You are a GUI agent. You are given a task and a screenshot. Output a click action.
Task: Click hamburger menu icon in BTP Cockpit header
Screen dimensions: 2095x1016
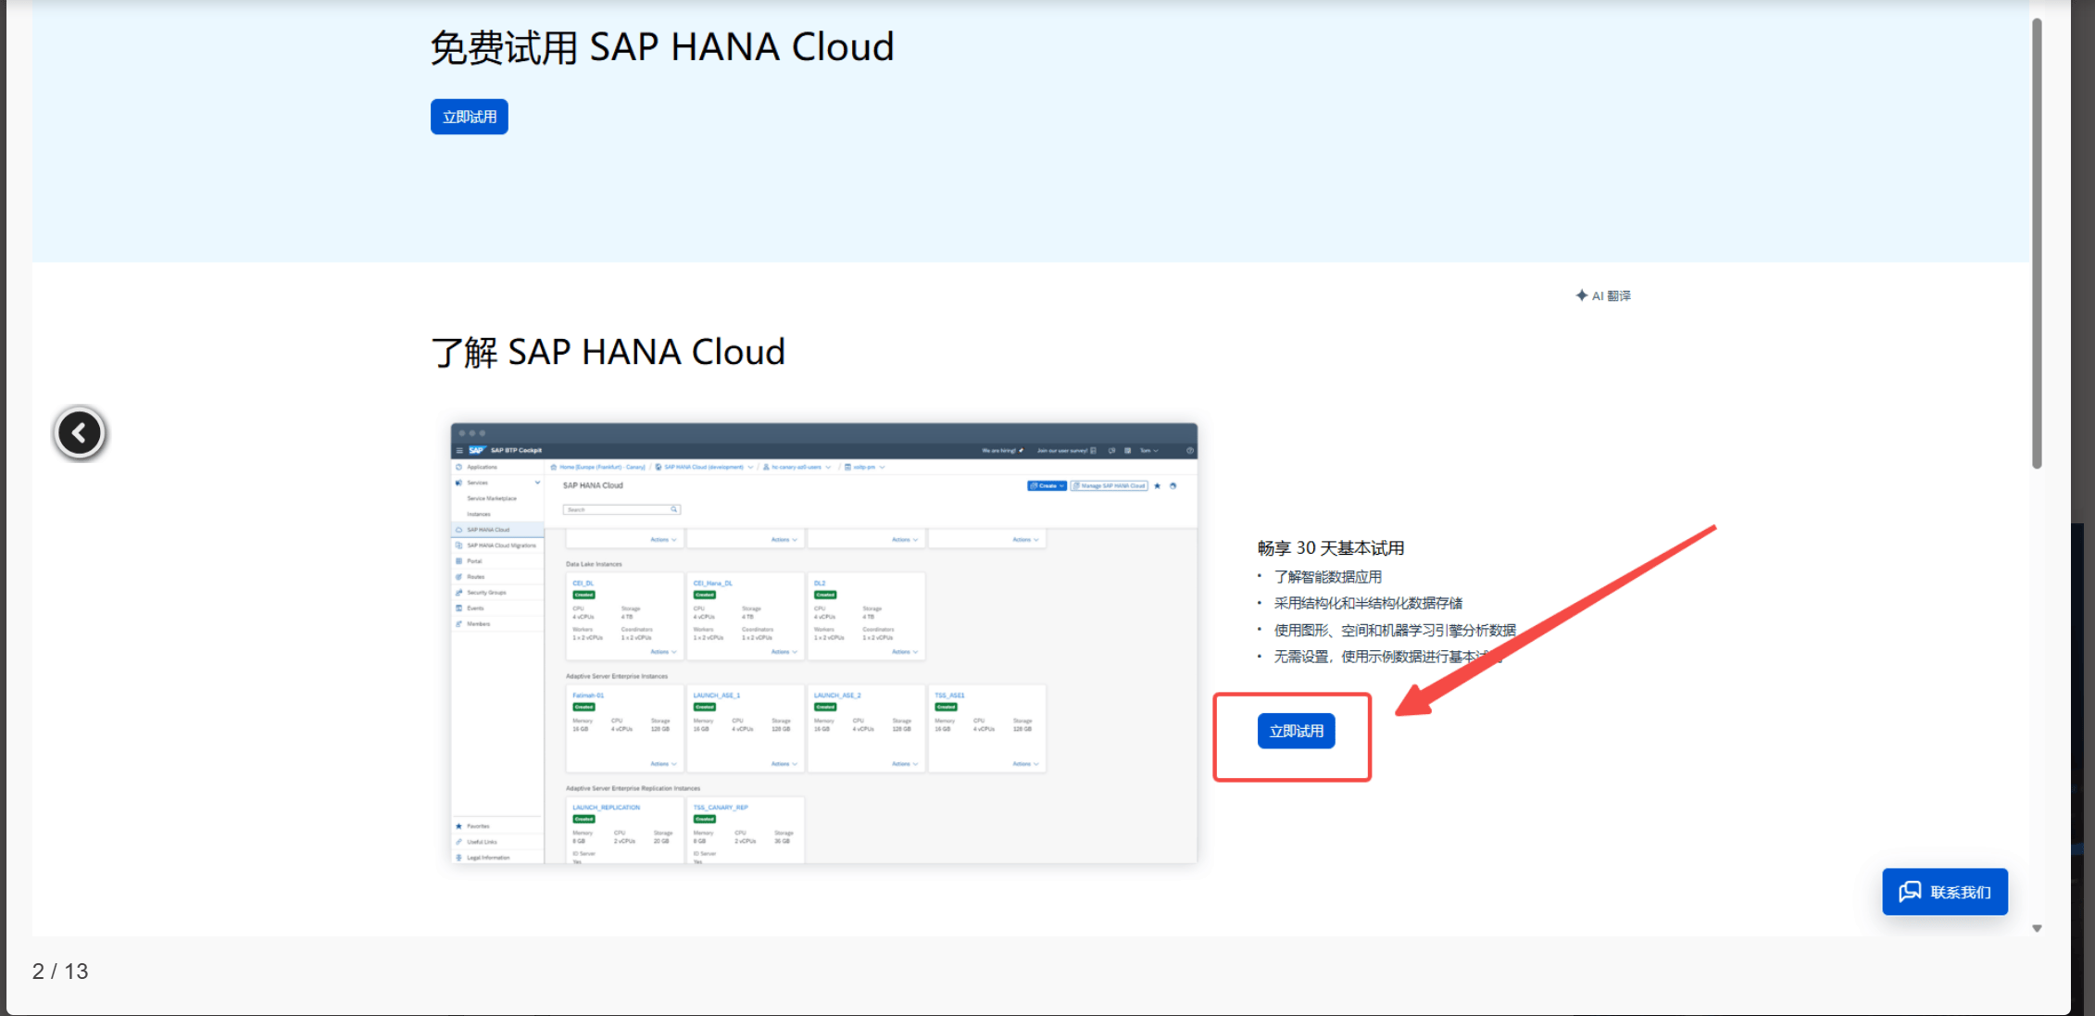459,450
